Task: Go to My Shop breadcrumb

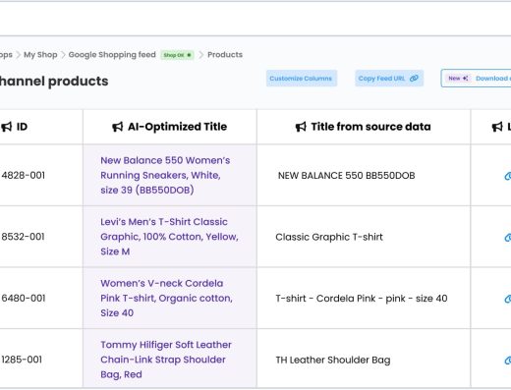Action: [x=40, y=55]
